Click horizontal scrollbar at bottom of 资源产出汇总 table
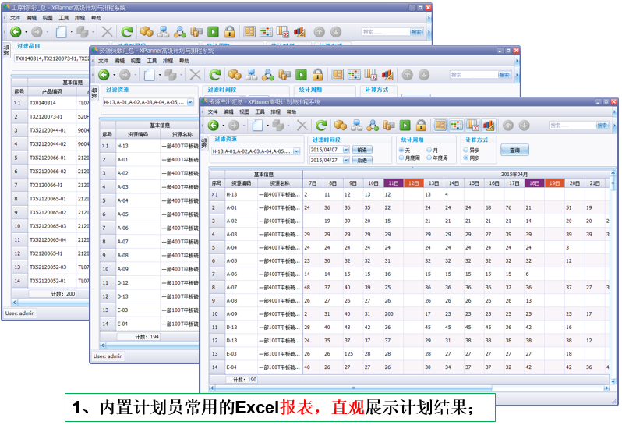Screen dimensions: 622x425 351,388
